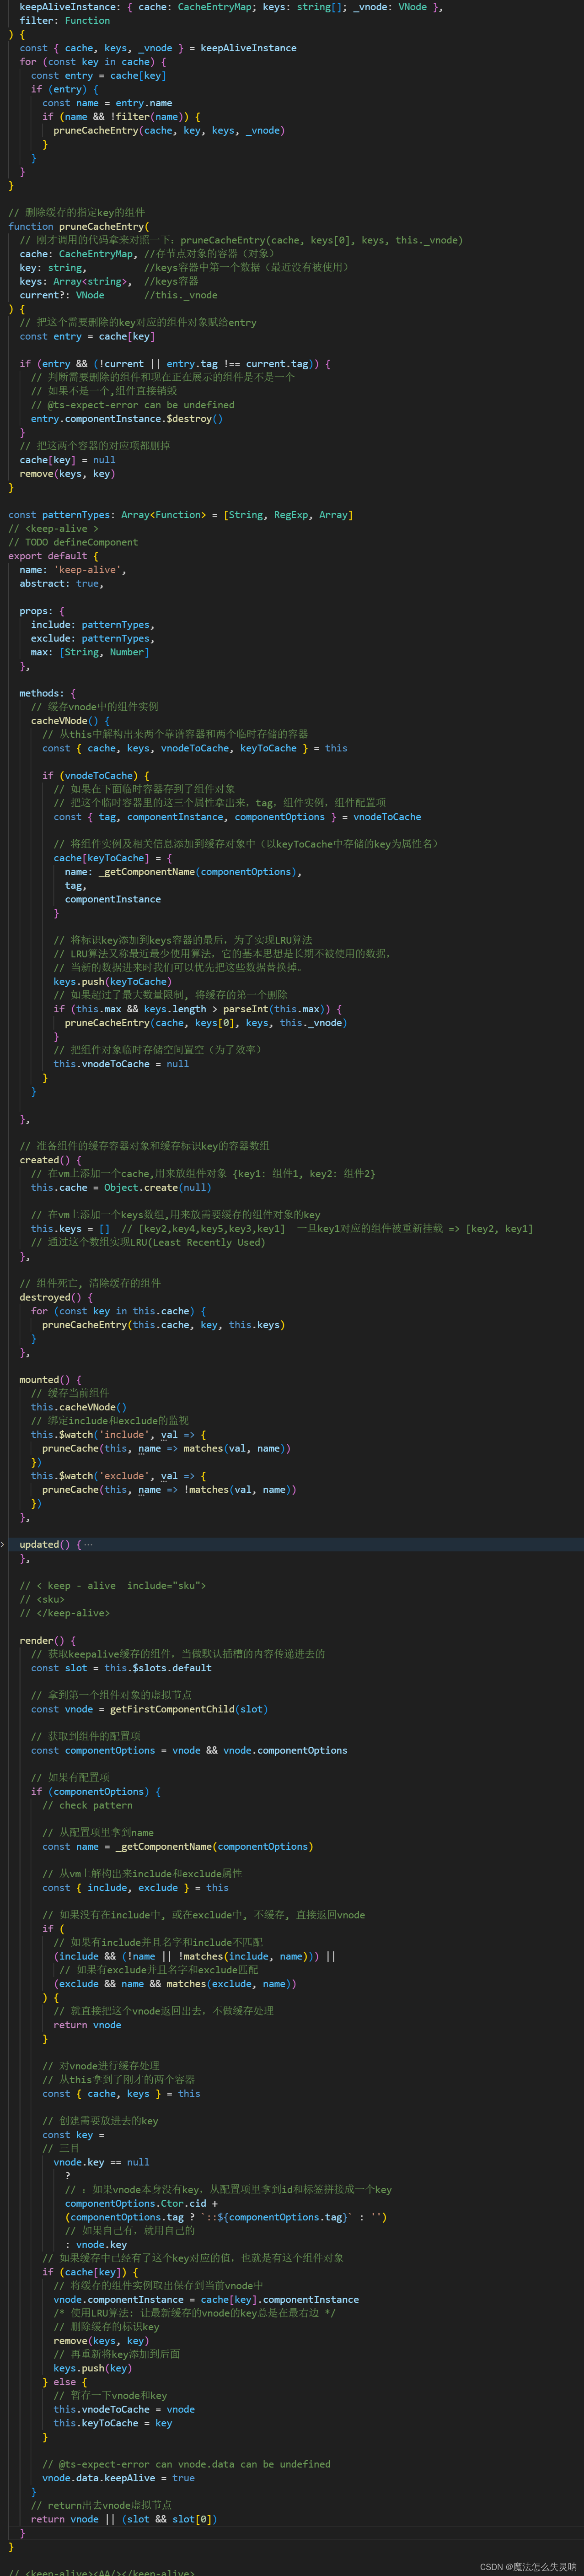584x2576 pixels.
Task: Click the "this.cacheVNode()" call in mounted
Action: pos(79,1407)
